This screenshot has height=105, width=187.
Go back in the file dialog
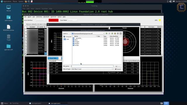tap(106, 34)
